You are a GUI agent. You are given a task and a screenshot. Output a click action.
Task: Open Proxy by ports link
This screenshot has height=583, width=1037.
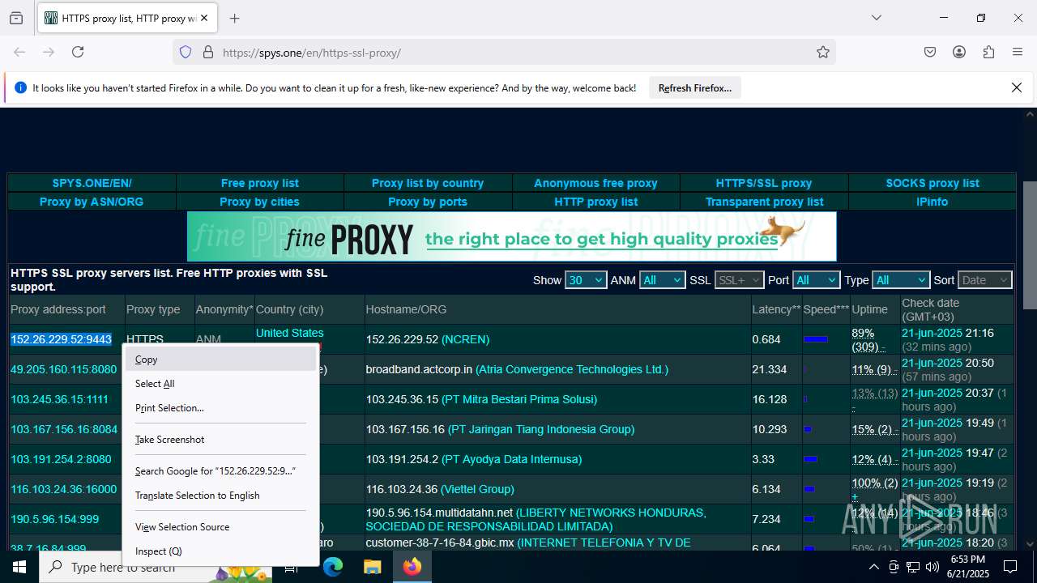click(x=428, y=202)
